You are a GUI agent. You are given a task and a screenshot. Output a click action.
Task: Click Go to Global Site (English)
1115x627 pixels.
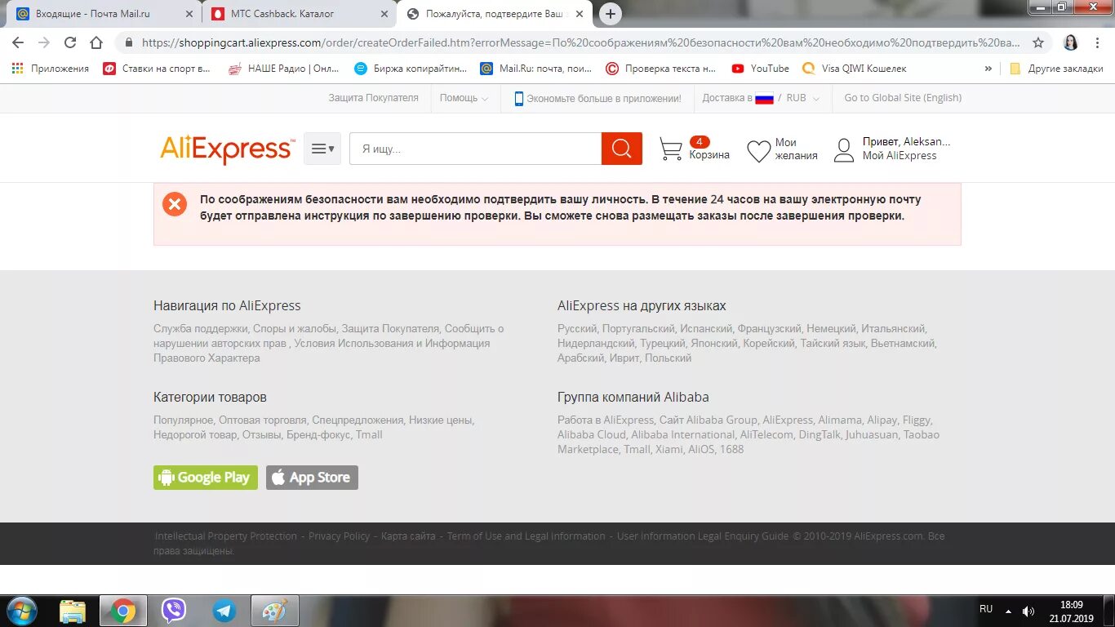point(903,98)
